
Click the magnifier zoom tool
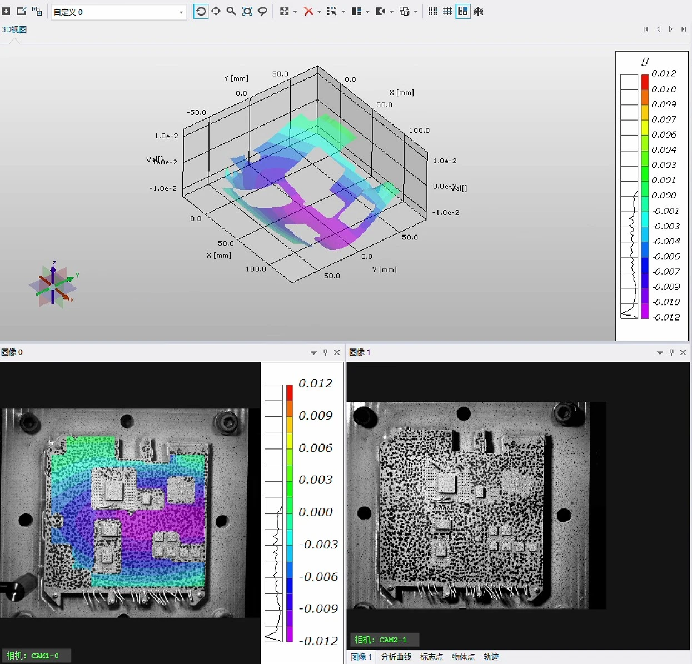[231, 12]
